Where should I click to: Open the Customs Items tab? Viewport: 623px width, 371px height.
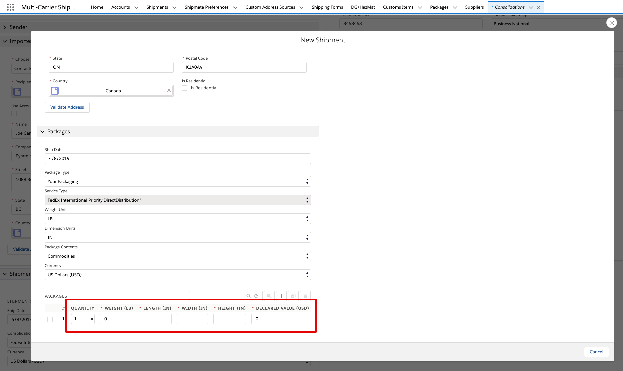[x=398, y=7]
